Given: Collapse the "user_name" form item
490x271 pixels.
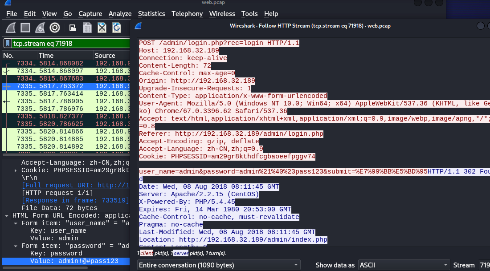Looking at the screenshot, I should point(16,223).
